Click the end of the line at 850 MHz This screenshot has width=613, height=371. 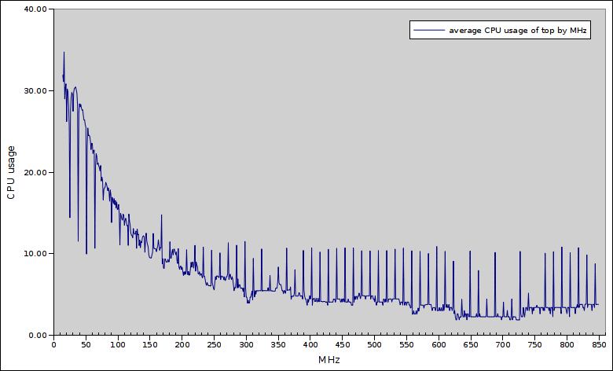pos(598,304)
